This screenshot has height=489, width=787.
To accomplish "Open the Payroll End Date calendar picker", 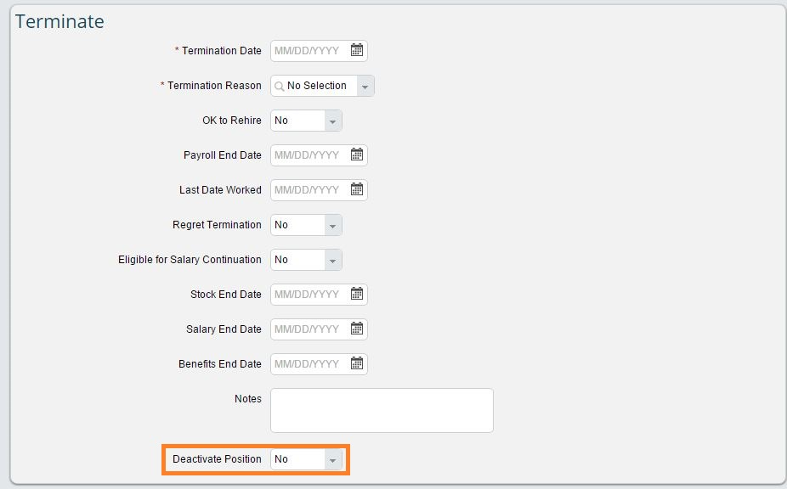I will 356,155.
